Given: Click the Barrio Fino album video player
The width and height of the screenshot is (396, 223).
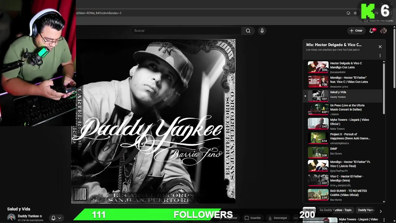Looking at the screenshot, I should coord(153,121).
